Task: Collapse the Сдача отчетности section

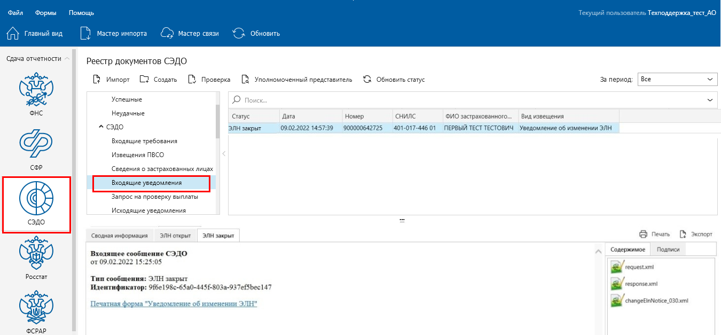Action: 67,59
